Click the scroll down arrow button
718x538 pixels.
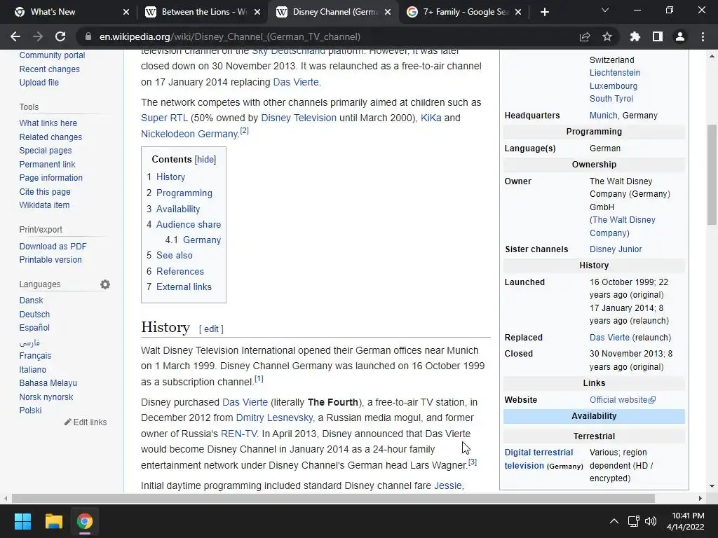[712, 486]
